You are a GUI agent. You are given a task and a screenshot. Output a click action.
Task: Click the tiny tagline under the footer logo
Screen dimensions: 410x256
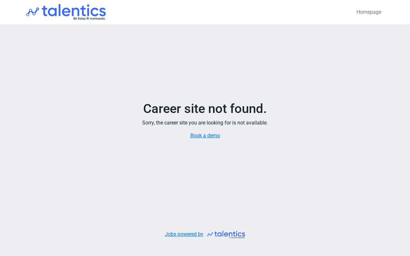pos(237,238)
